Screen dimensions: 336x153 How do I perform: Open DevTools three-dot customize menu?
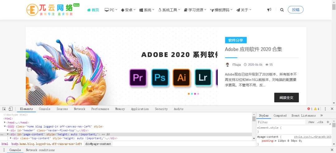(325, 109)
